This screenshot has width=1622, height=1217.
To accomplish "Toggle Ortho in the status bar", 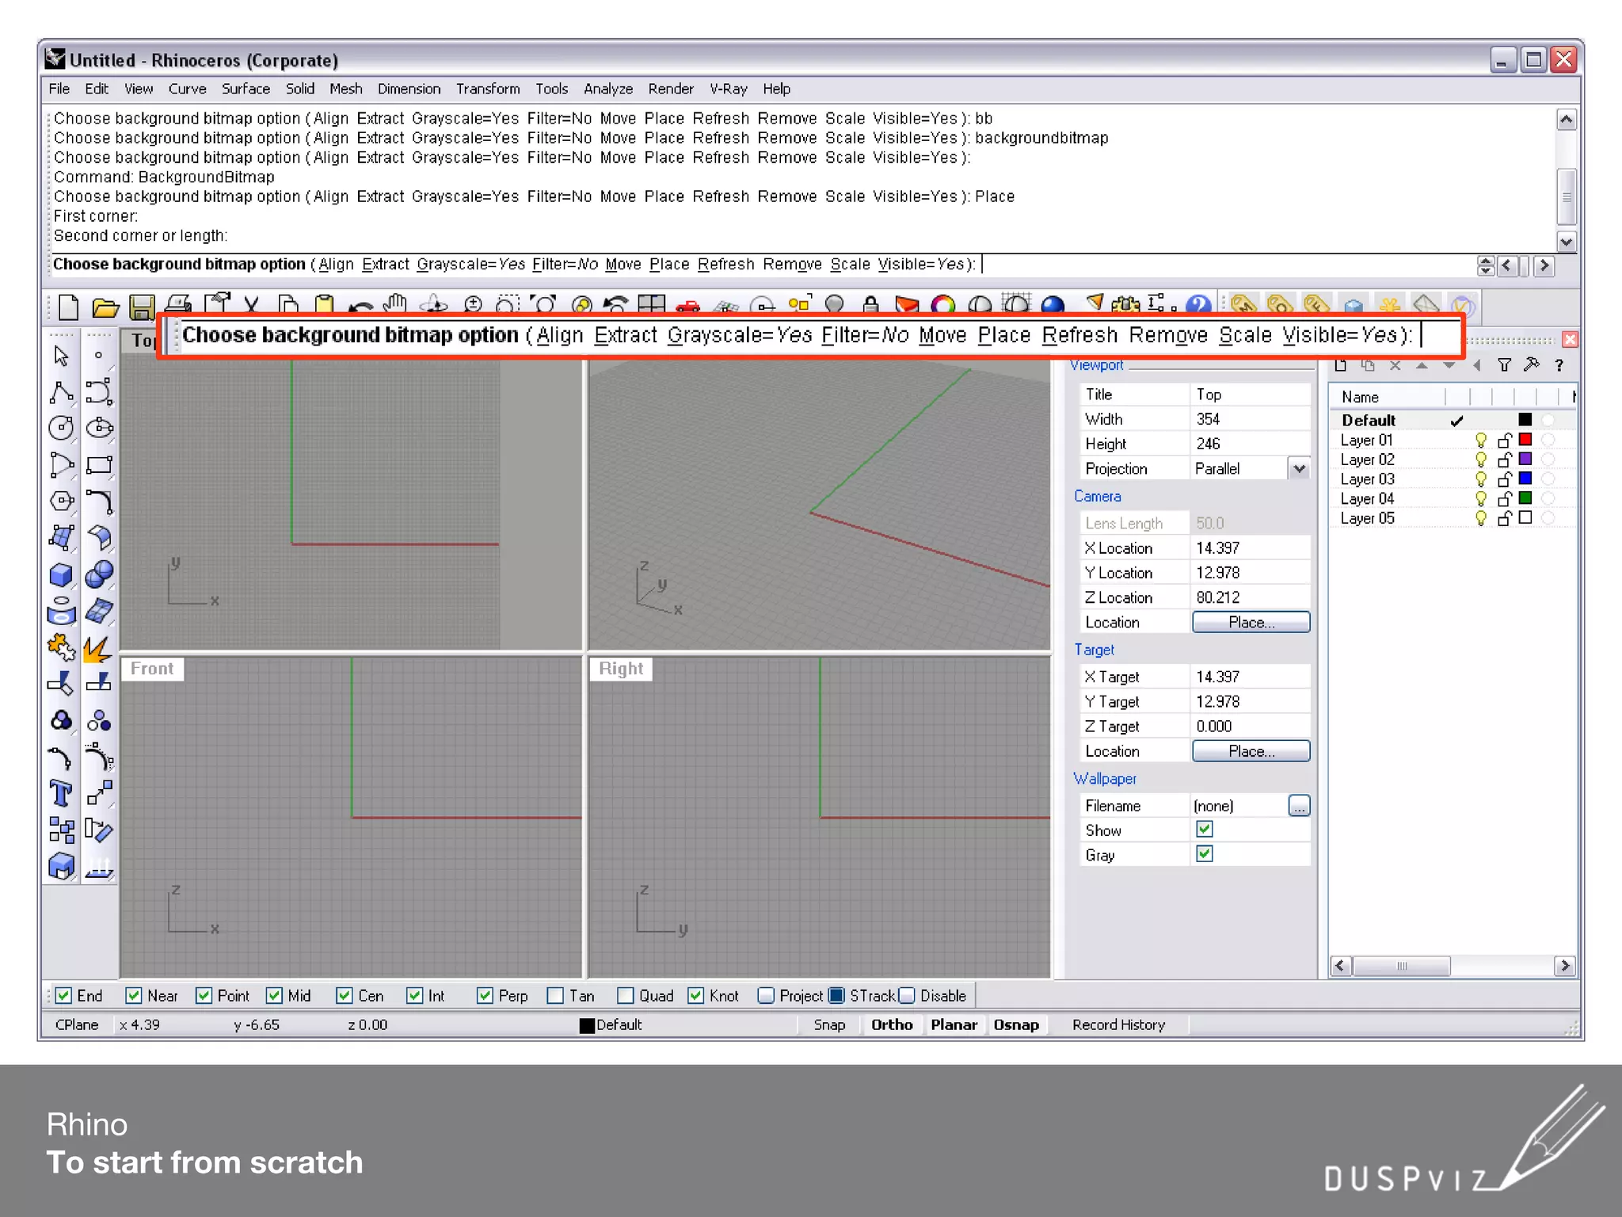I will point(892,1024).
